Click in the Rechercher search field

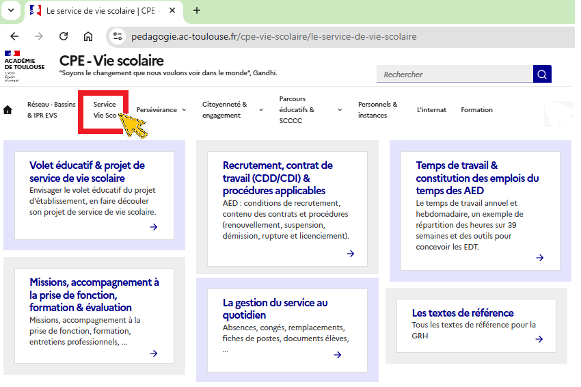pos(454,74)
